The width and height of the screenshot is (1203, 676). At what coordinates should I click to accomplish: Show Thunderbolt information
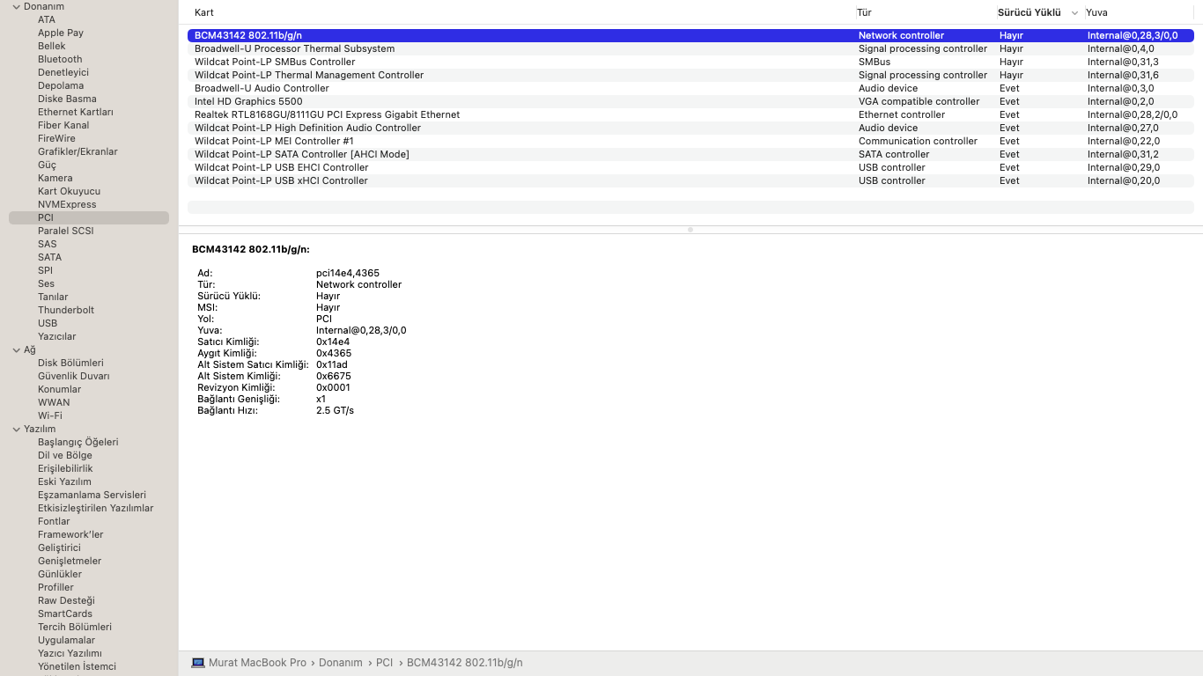click(x=66, y=310)
